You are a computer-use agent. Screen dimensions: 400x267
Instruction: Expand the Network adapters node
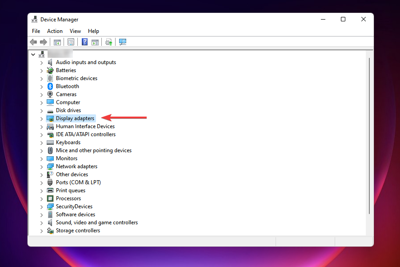41,166
